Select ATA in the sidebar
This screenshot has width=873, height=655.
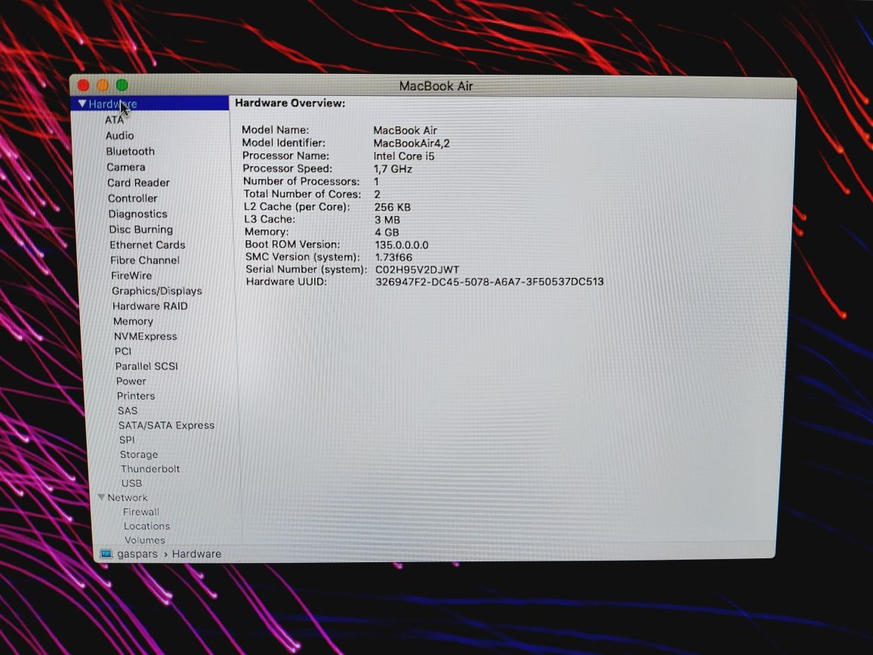[114, 120]
